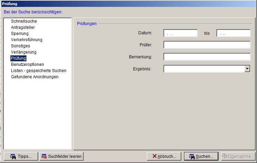Image resolution: width=257 pixels, height=163 pixels.
Task: Click the binoculars icon on Suchen button
Action: pyautogui.click(x=192, y=156)
